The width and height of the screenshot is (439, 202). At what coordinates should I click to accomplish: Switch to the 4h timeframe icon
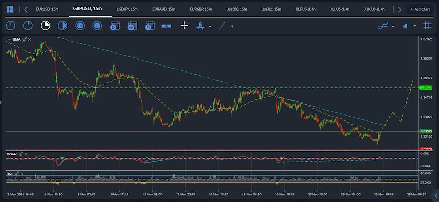coord(97,26)
